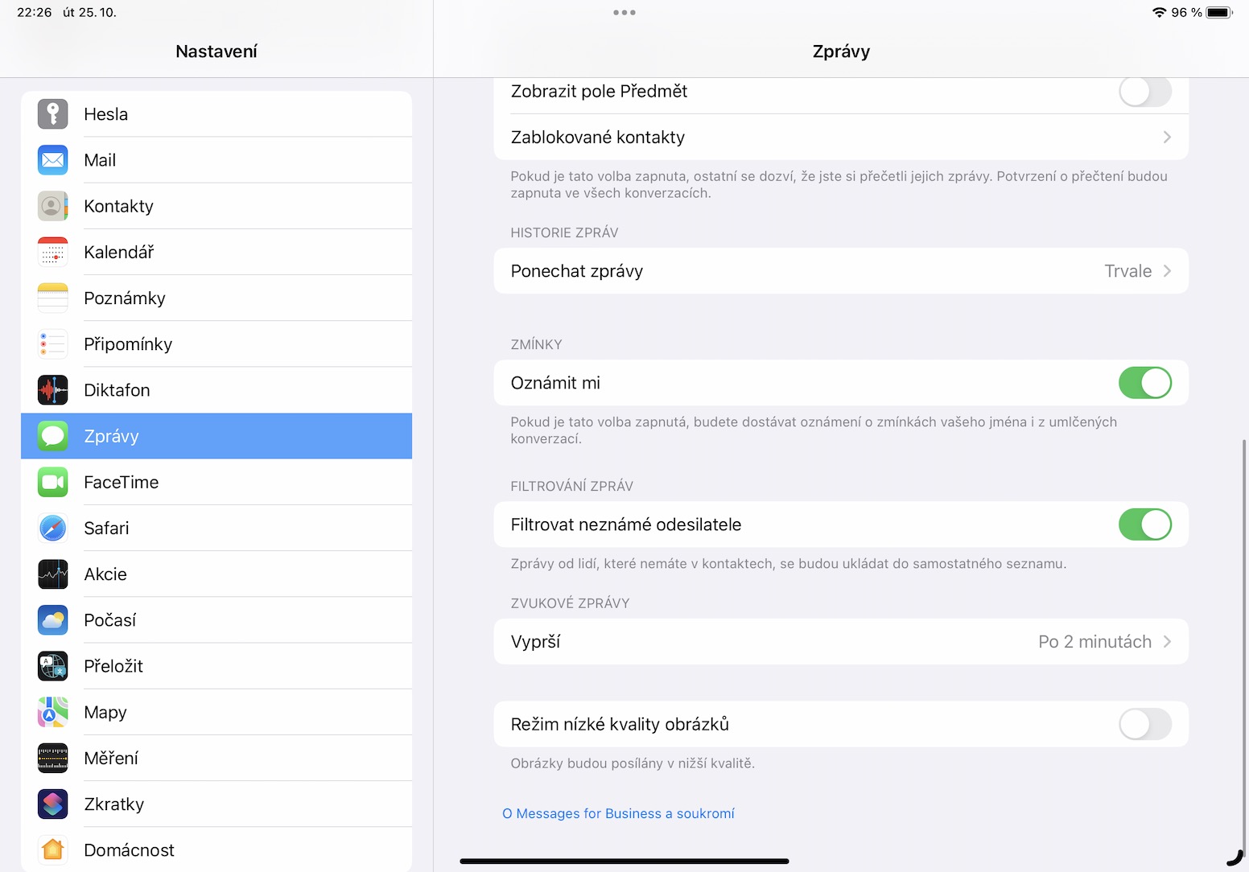Enable the Zobrazit pole Předmět switch
The width and height of the screenshot is (1249, 872).
tap(1144, 92)
